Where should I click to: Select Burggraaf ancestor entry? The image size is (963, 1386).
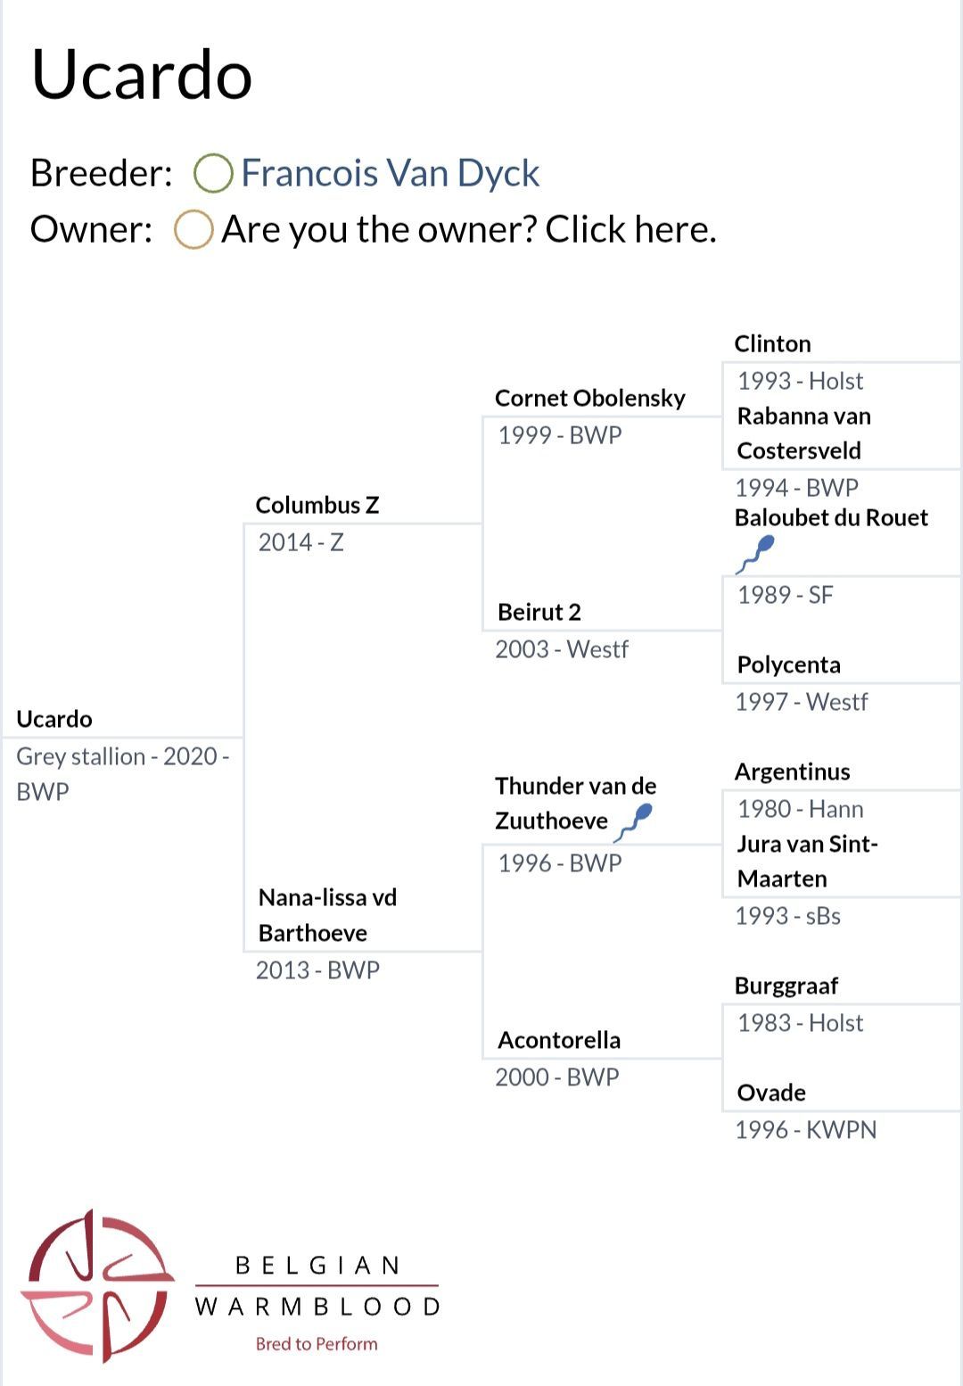786,986
